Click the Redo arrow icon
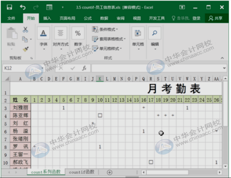 click(x=36, y=7)
